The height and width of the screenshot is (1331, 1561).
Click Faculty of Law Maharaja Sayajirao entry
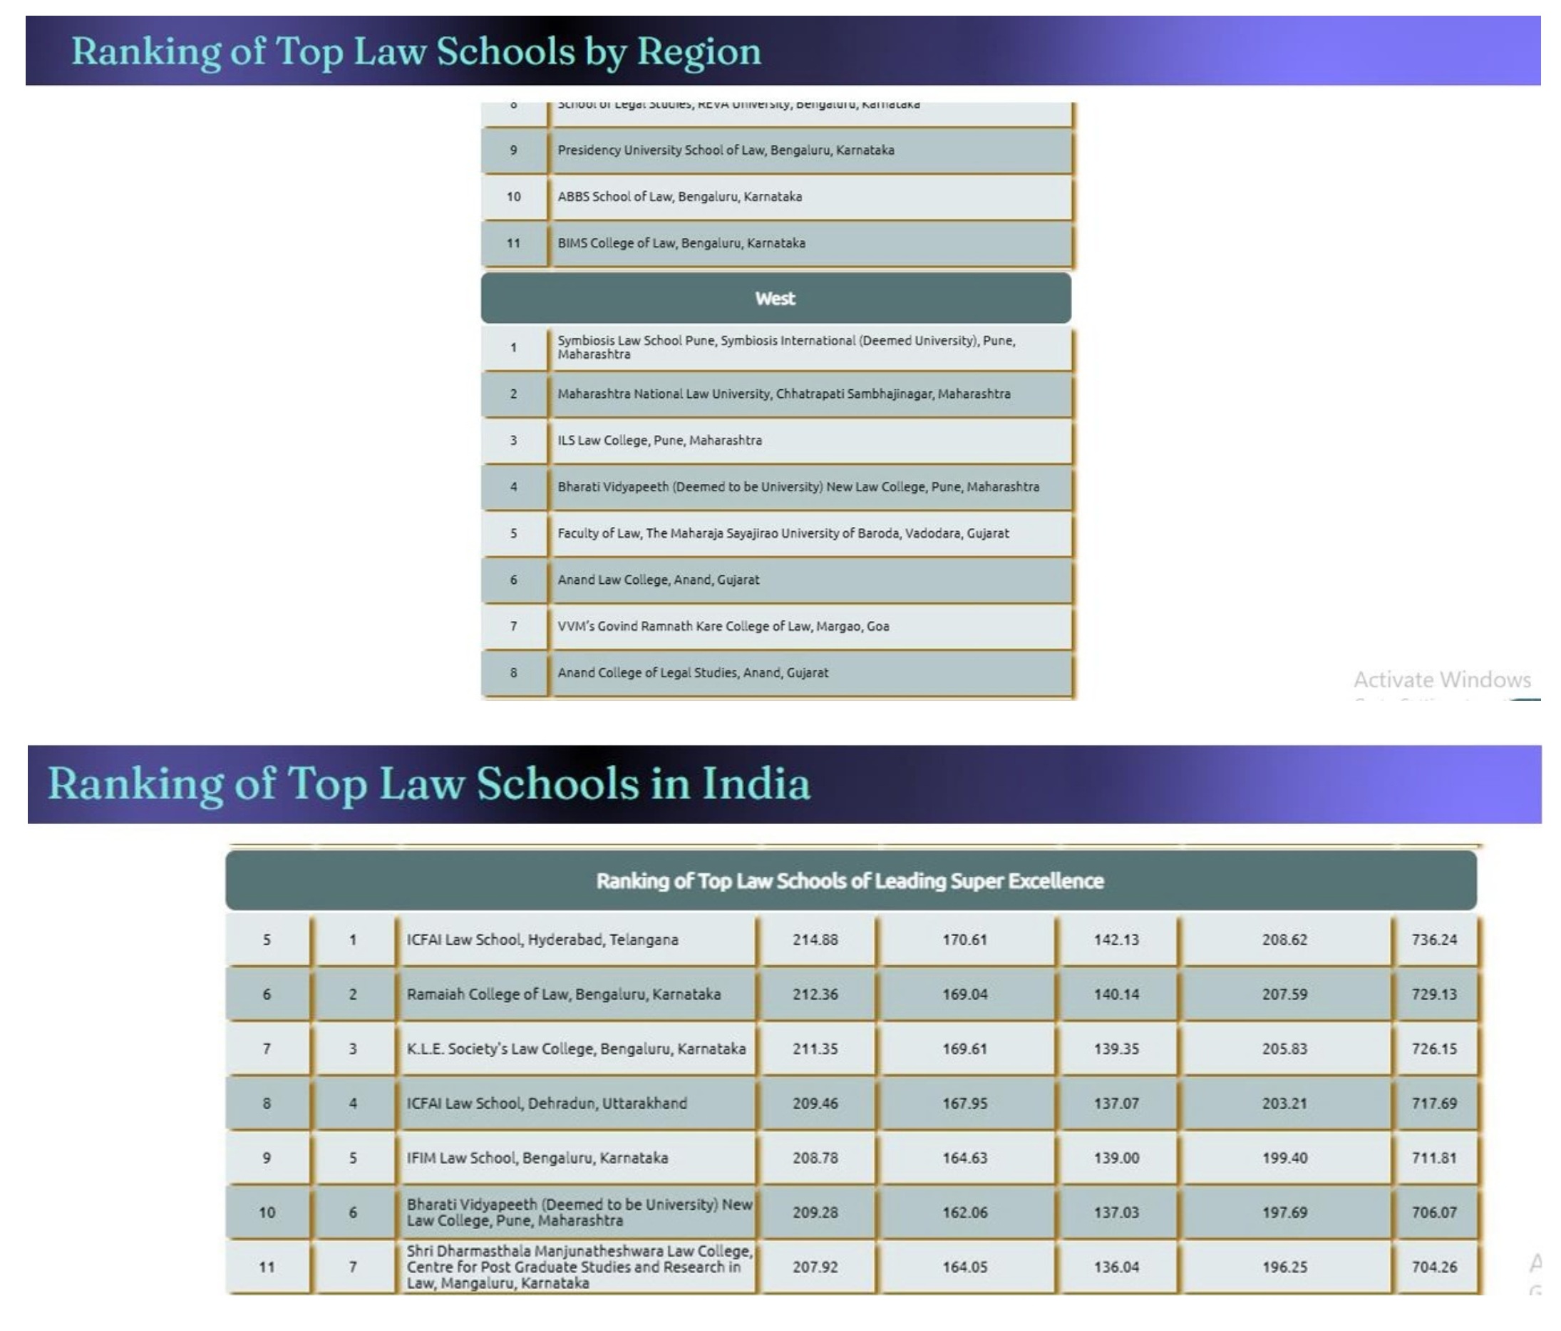[x=783, y=533]
